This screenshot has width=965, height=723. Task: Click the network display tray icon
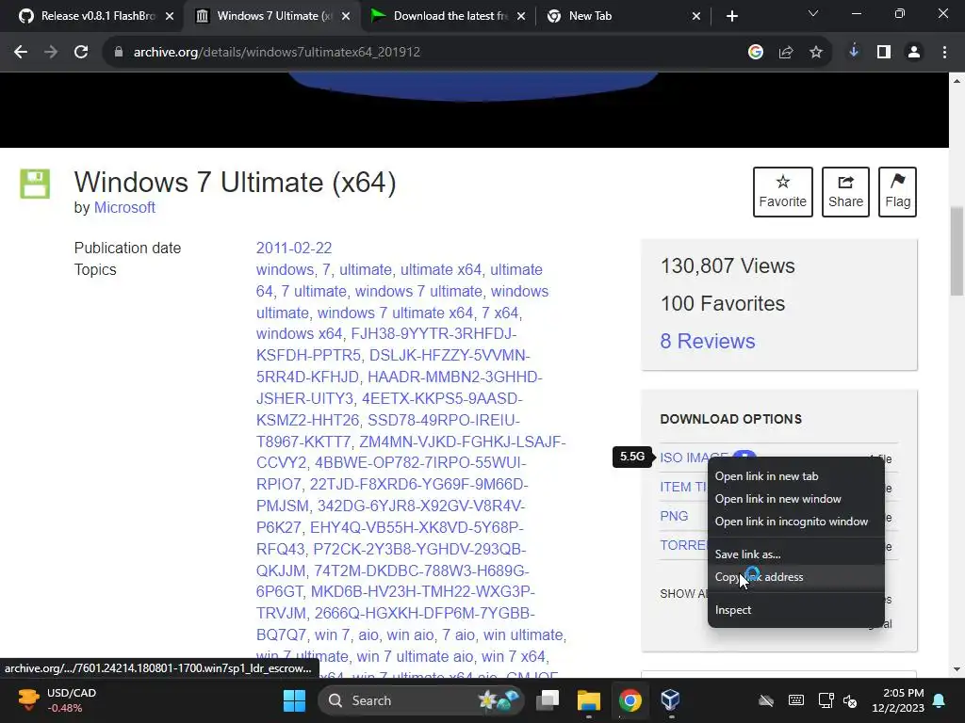tap(826, 700)
